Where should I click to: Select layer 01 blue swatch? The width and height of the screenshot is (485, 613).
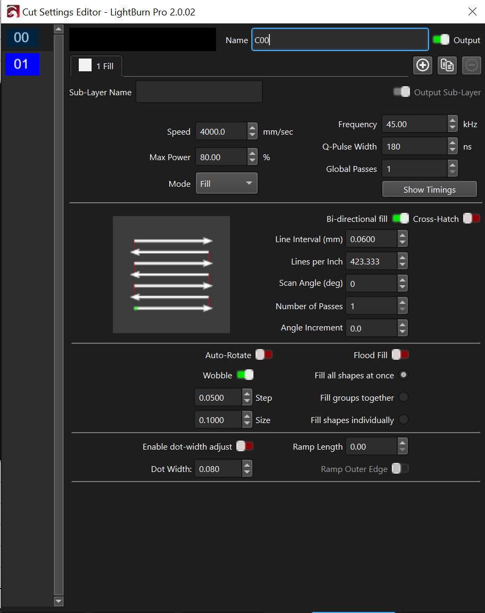(x=22, y=64)
